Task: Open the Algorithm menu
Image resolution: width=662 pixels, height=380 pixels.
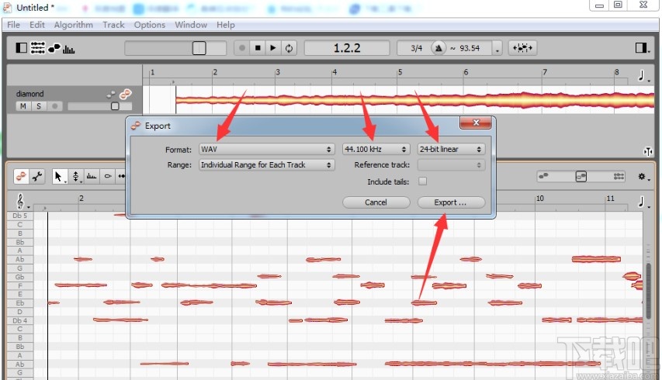Action: tap(74, 25)
